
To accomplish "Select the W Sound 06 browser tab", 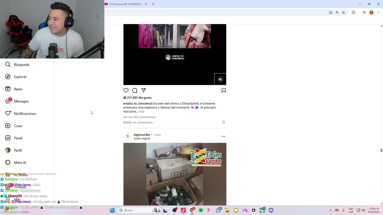I will 126,4.
